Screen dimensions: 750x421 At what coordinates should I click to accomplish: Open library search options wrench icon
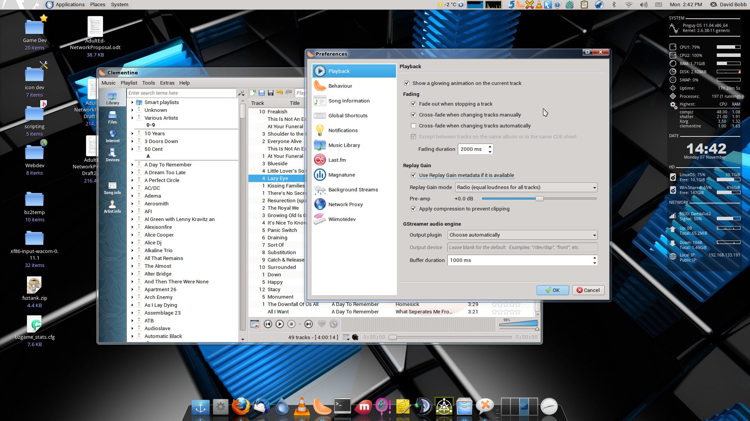(241, 93)
